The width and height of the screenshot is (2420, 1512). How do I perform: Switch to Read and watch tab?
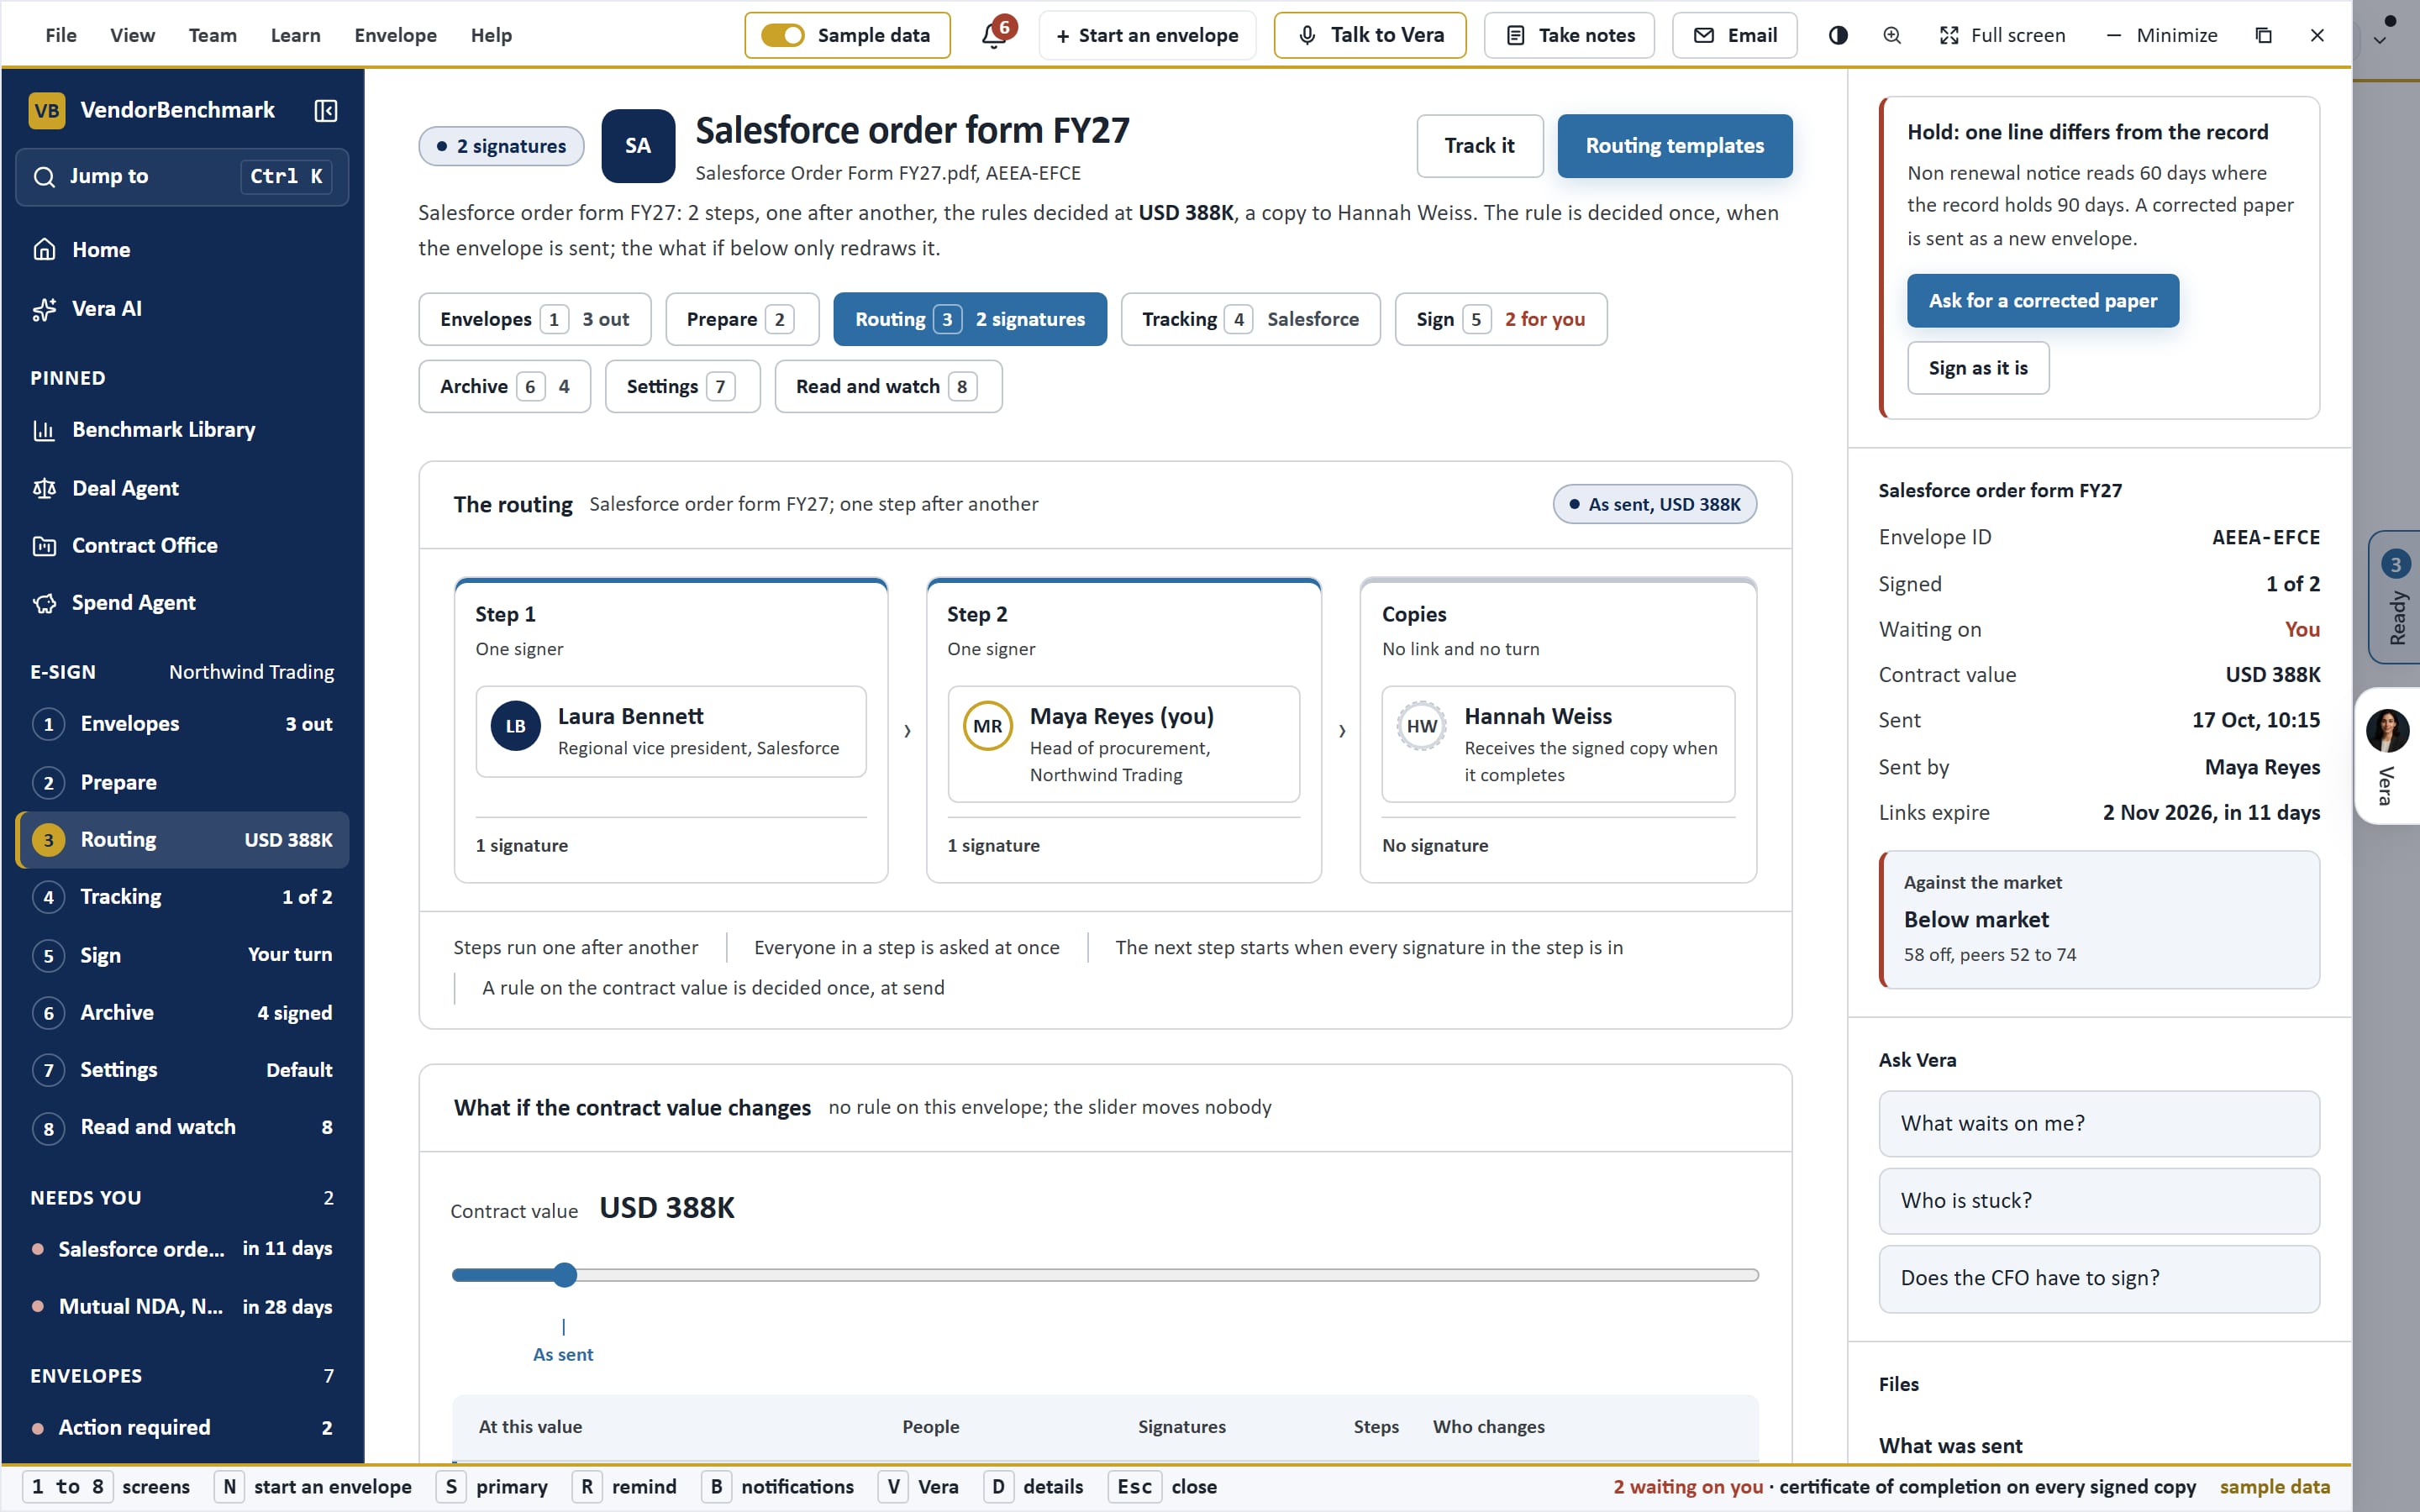[888, 386]
